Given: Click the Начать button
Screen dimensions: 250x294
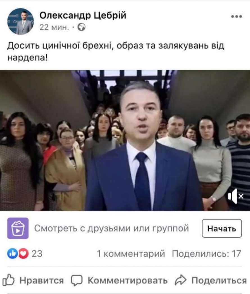Looking at the screenshot, I should point(222,228).
